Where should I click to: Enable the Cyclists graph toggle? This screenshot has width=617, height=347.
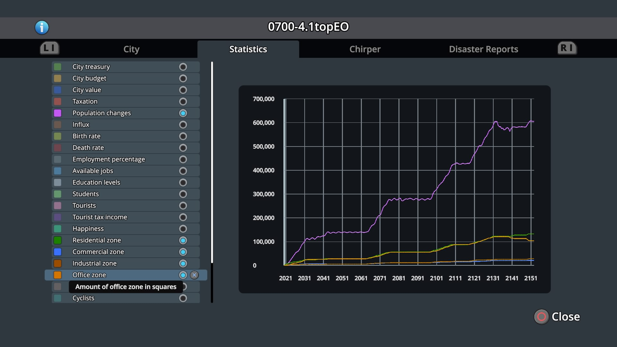tap(183, 298)
